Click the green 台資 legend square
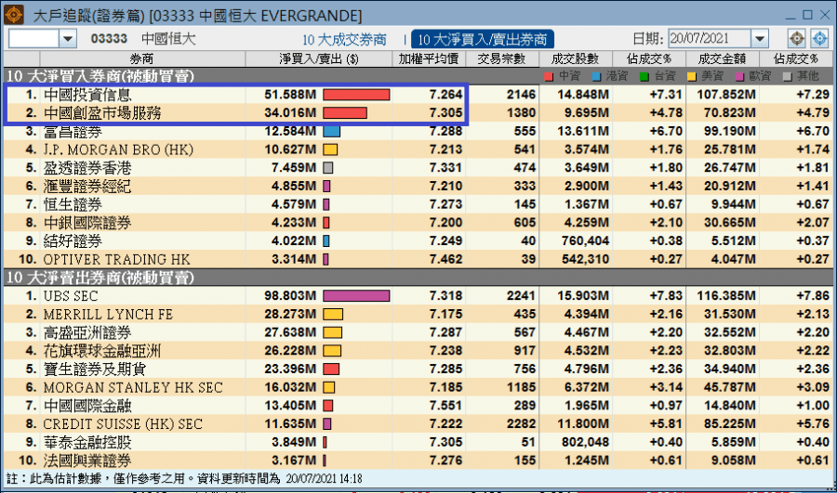The width and height of the screenshot is (837, 493). coord(644,76)
